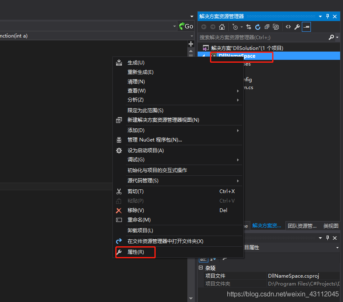Click the wrench Properties icon in toolbar
This screenshot has width=343, height=302.
tap(297, 27)
